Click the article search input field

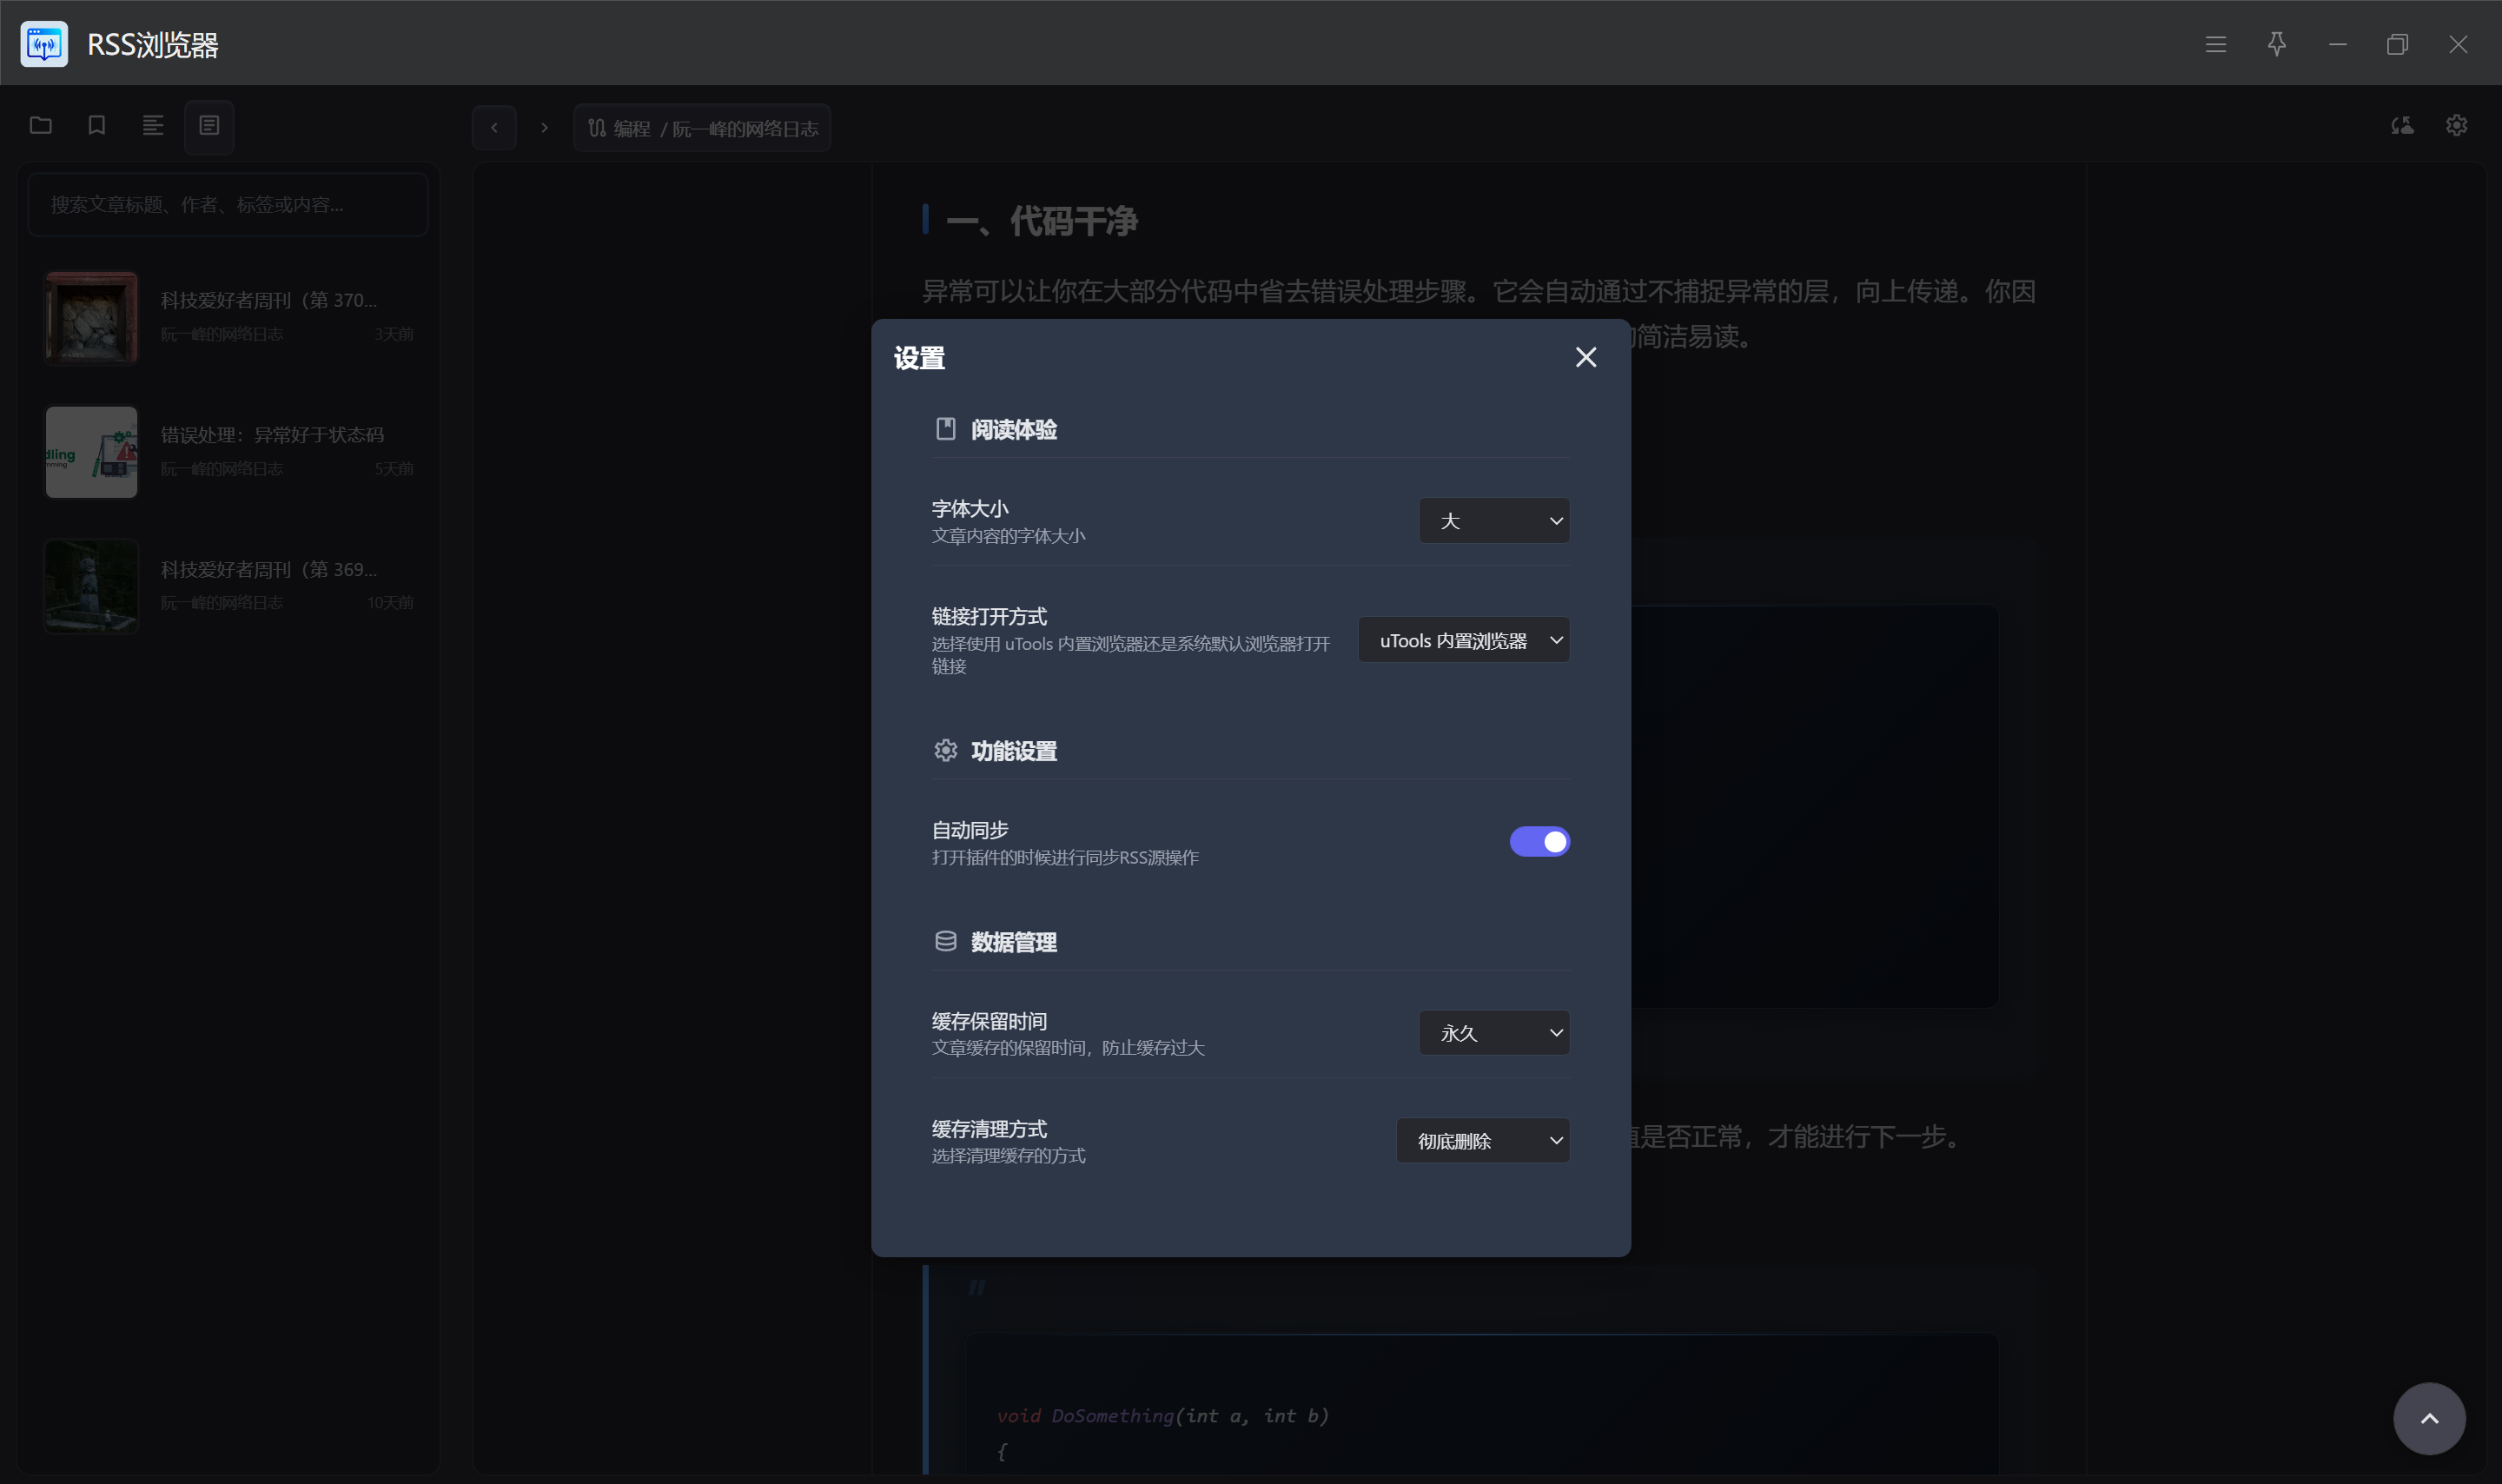coord(228,205)
